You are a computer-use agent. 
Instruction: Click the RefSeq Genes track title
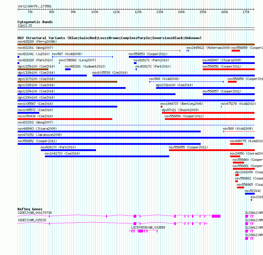pos(30,209)
